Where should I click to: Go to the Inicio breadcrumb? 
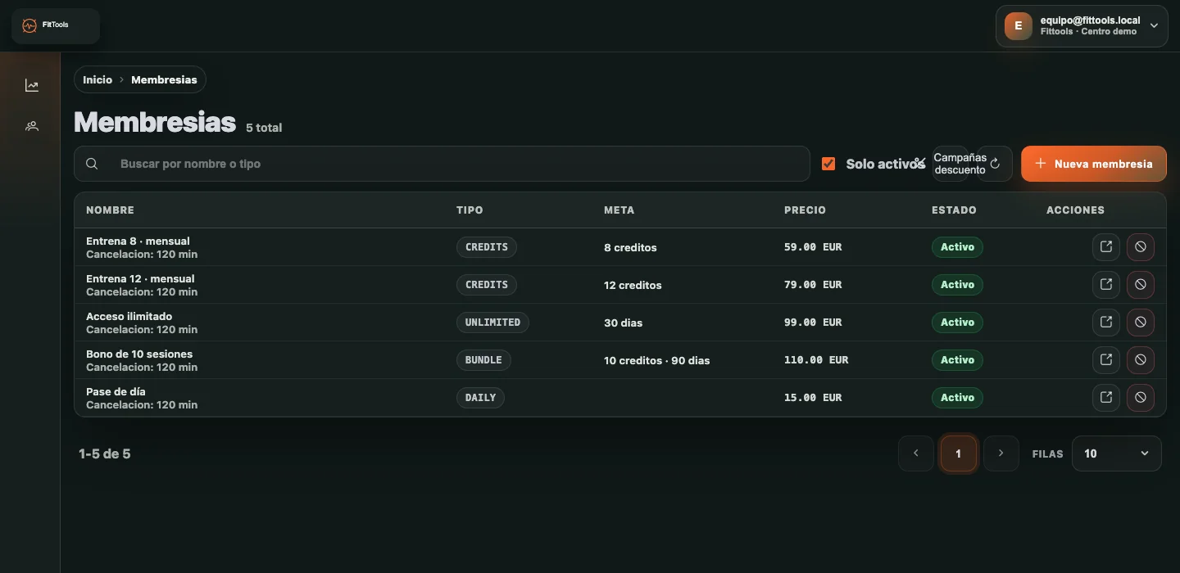pyautogui.click(x=98, y=80)
